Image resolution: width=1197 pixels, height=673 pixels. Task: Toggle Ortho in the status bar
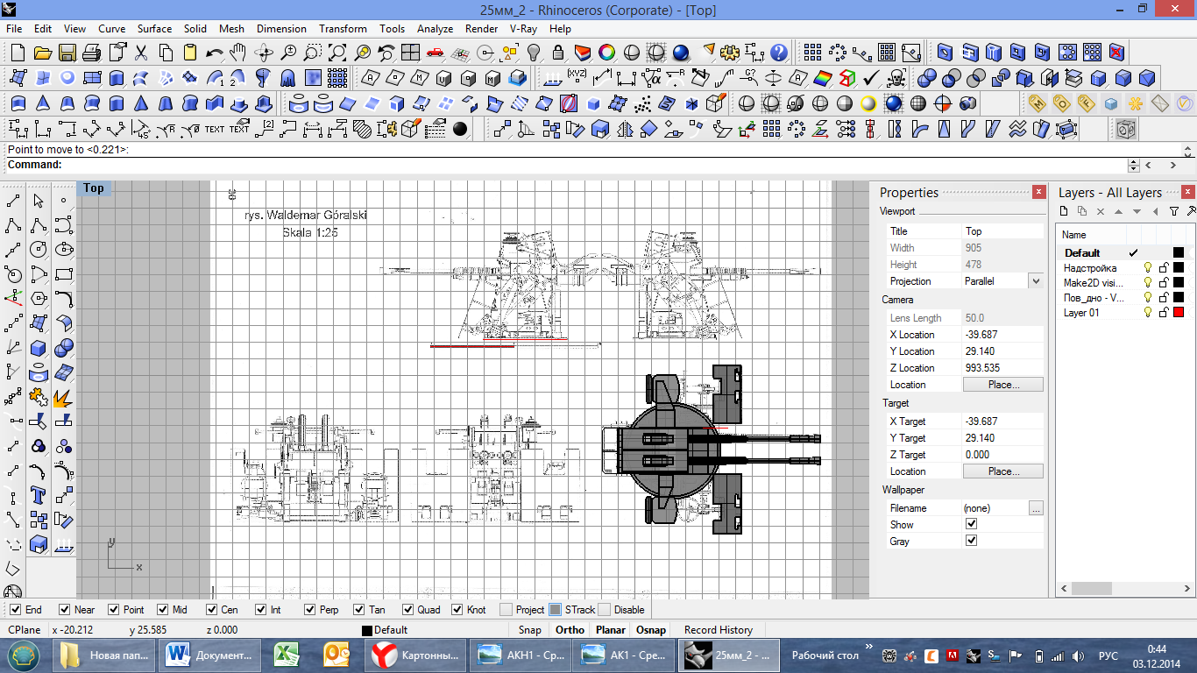click(x=570, y=630)
